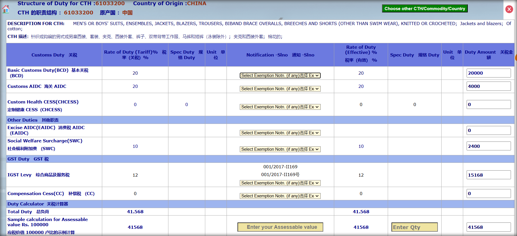Click the Enter Qty field

click(415, 227)
